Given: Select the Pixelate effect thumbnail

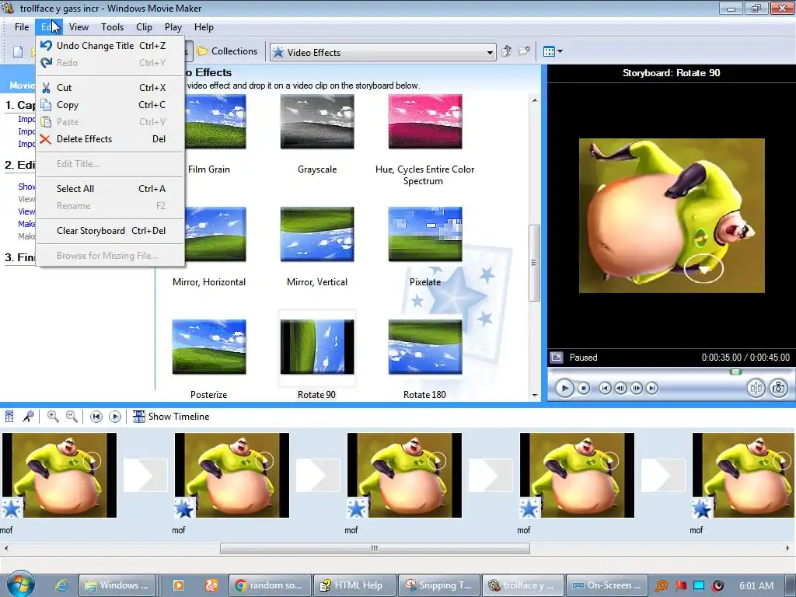Looking at the screenshot, I should pyautogui.click(x=425, y=235).
